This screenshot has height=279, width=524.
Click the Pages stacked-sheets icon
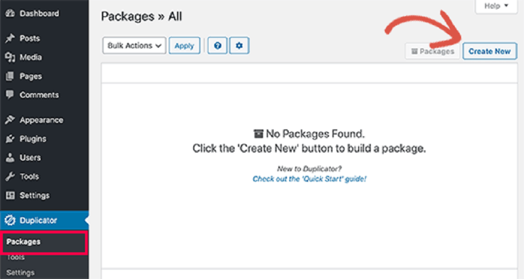pyautogui.click(x=10, y=76)
